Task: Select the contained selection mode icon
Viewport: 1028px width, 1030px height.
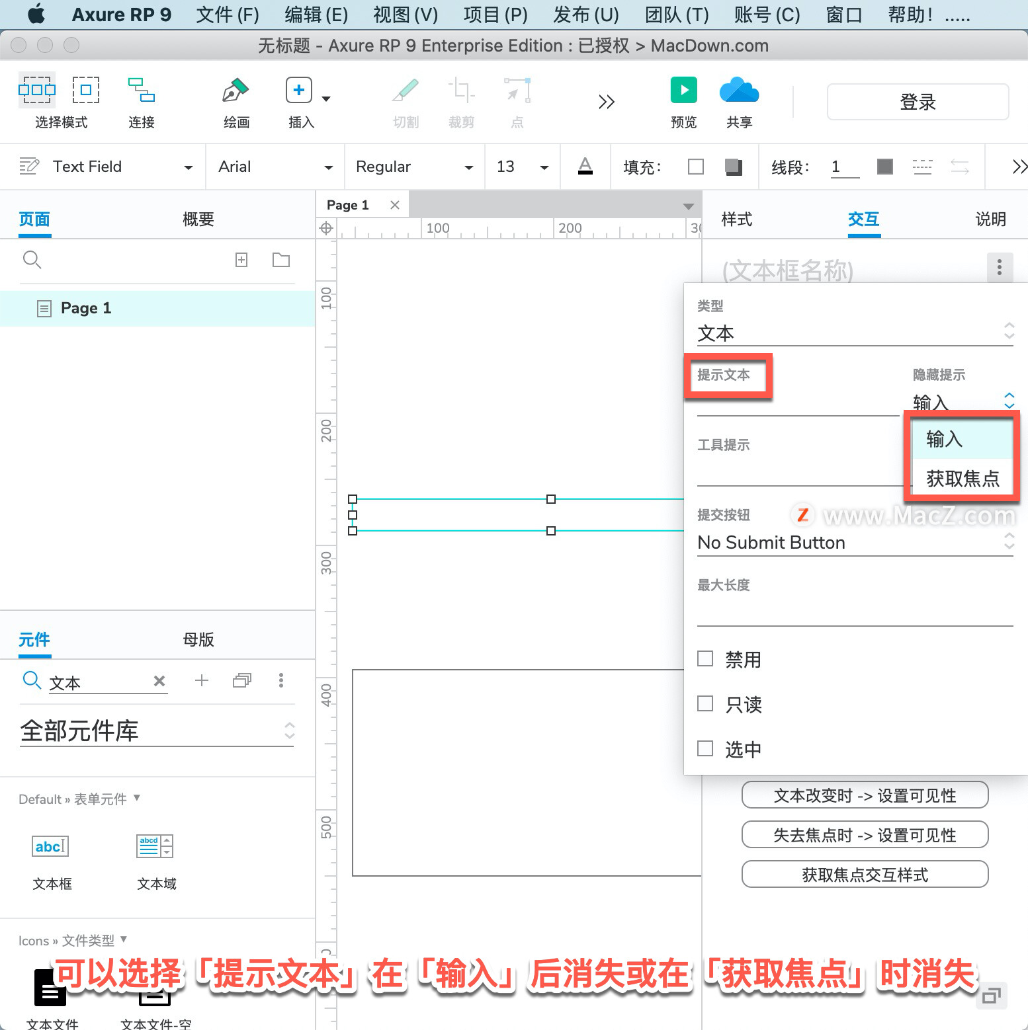Action: pyautogui.click(x=86, y=90)
